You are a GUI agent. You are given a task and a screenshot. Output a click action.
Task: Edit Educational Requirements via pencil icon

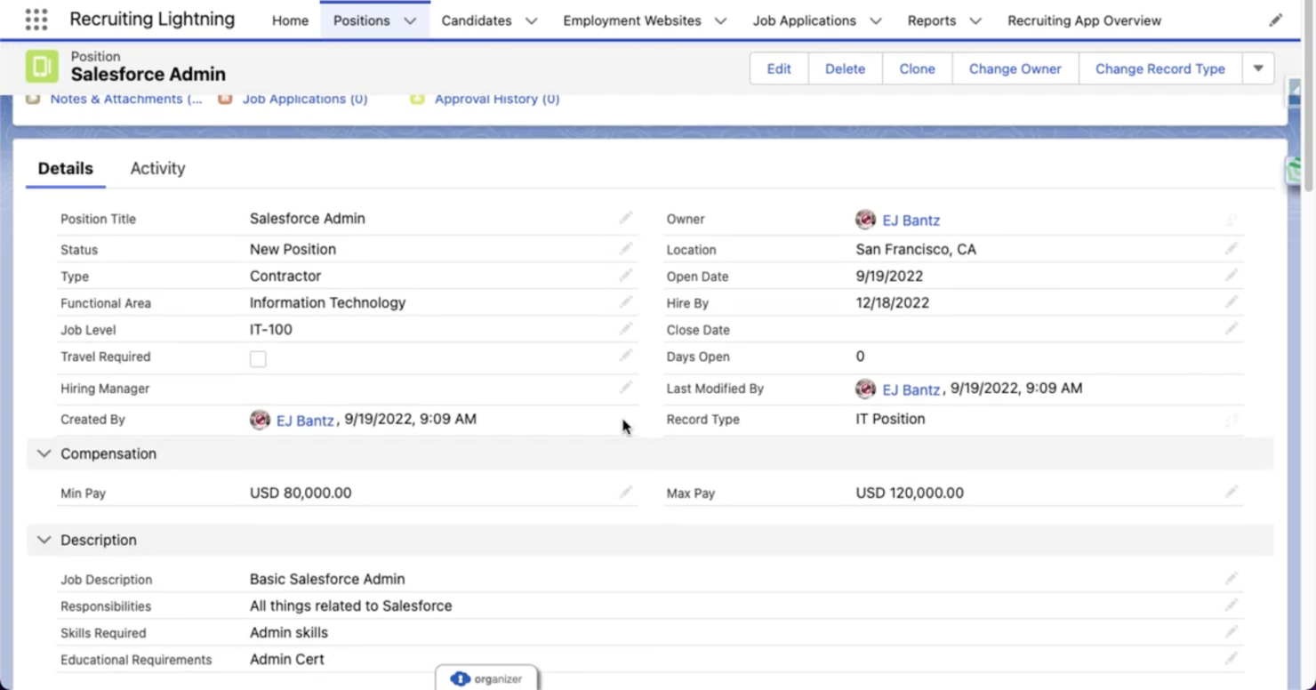click(x=1232, y=658)
